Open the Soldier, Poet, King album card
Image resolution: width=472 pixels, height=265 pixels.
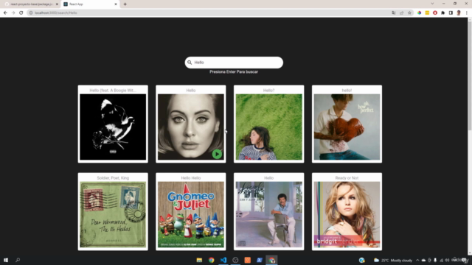(113, 211)
